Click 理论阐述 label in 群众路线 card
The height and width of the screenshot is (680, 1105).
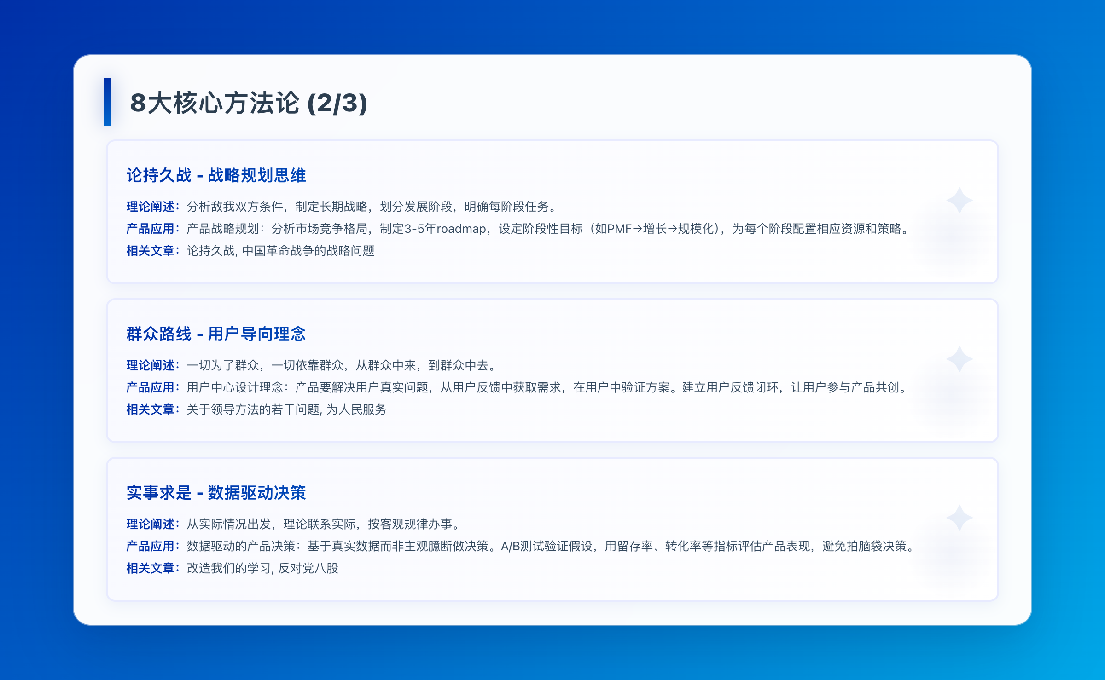[151, 365]
